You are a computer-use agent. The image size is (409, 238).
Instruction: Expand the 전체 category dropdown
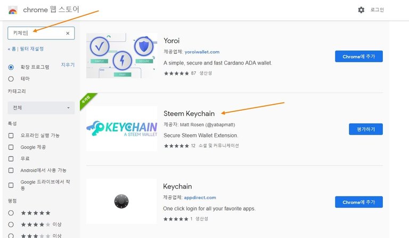(41, 108)
